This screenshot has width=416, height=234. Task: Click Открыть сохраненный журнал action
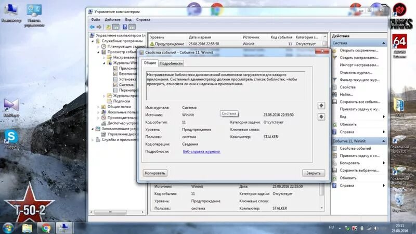(359, 50)
